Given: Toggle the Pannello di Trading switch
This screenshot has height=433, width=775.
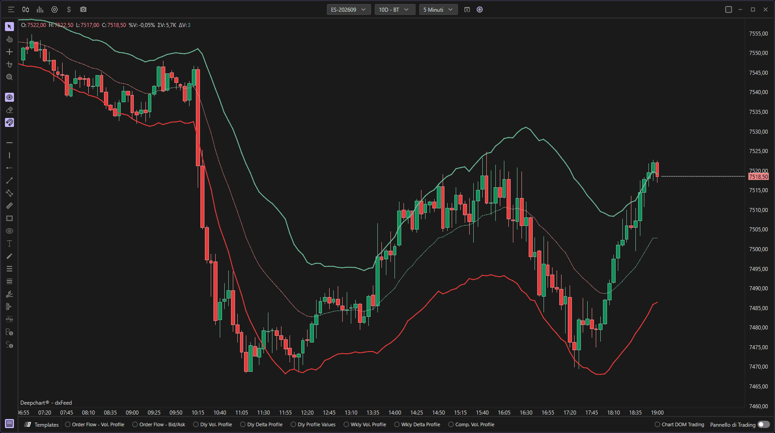Looking at the screenshot, I should click(x=764, y=424).
